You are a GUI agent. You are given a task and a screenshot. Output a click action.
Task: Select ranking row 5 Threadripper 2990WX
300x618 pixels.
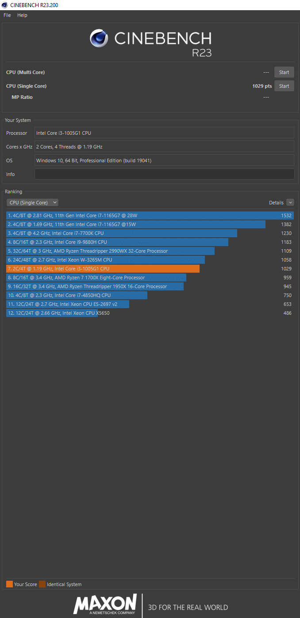(150, 251)
